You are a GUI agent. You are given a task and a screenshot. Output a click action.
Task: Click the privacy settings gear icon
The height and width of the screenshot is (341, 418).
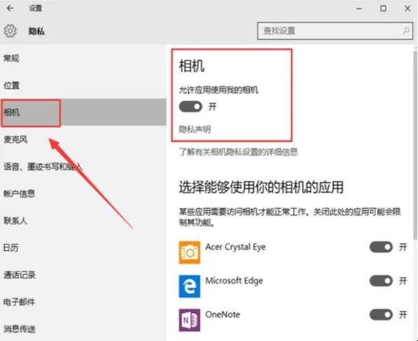pyautogui.click(x=10, y=31)
